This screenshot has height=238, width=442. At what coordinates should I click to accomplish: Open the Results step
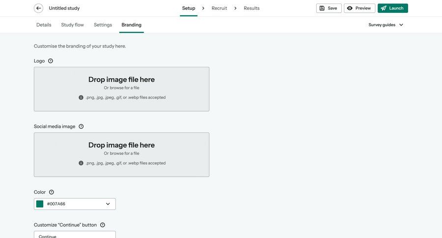coord(251,8)
